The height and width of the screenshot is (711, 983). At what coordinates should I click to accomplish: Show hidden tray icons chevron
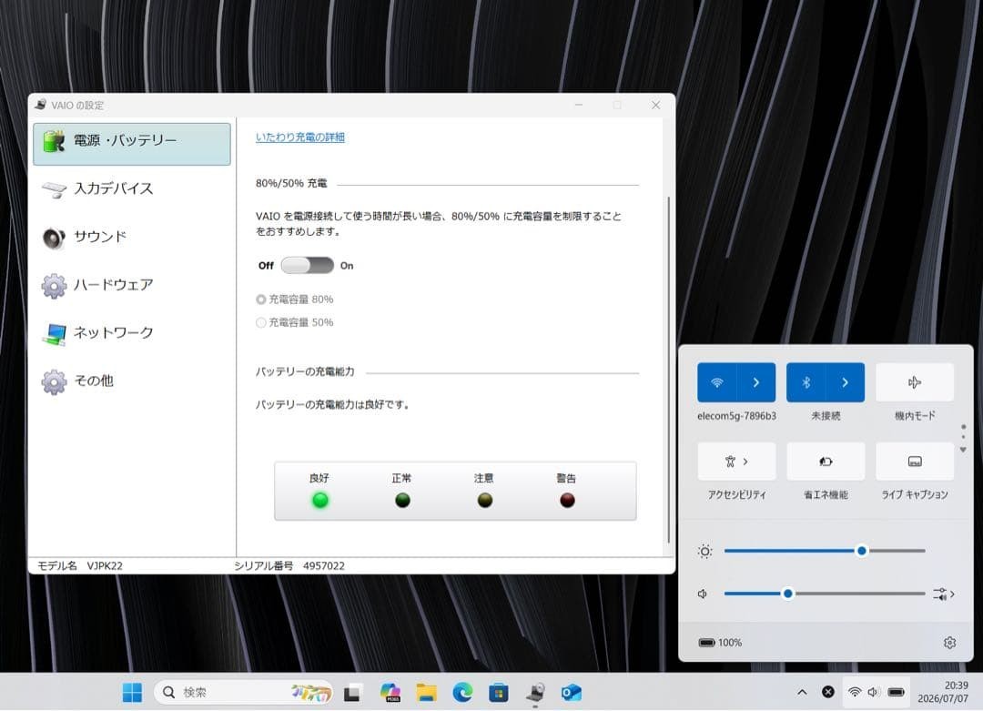802,692
